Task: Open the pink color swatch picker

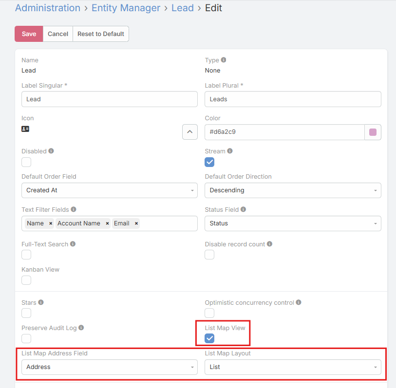Action: pos(373,132)
